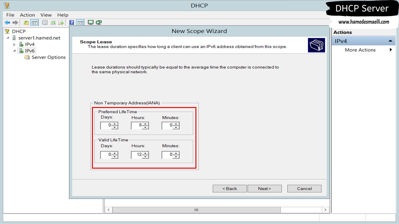This screenshot has width=399, height=224.
Task: Toggle the Show/Hide Action Pane icon
Action: (80, 23)
